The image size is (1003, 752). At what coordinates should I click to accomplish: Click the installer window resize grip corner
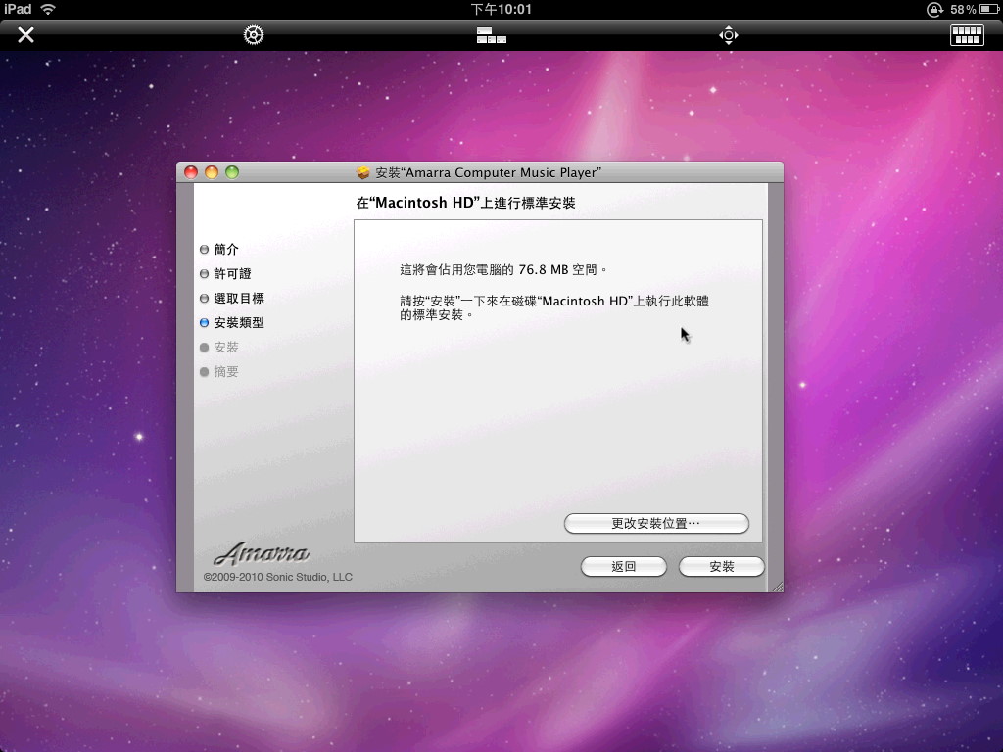[777, 587]
